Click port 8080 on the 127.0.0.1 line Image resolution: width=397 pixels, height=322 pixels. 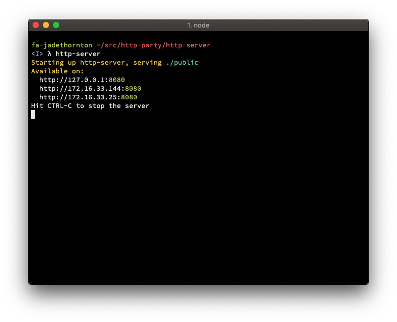tap(116, 80)
